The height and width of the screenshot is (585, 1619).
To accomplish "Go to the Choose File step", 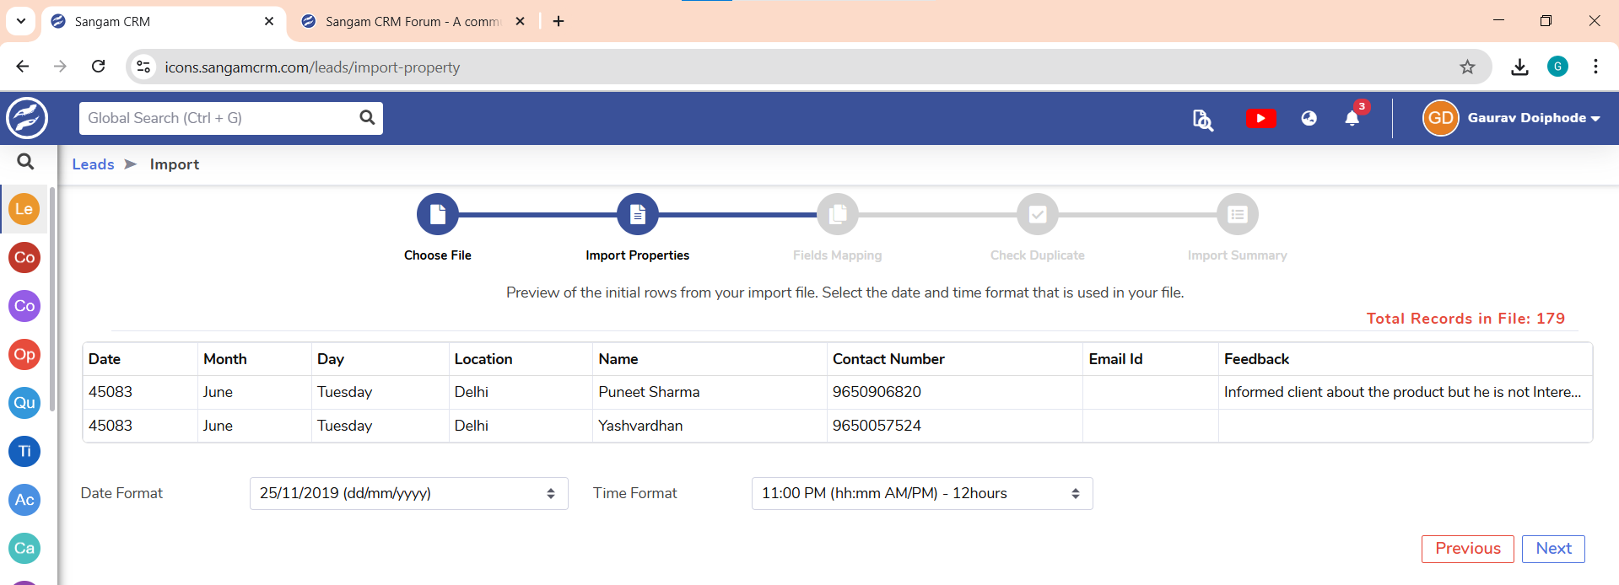I will pos(437,215).
